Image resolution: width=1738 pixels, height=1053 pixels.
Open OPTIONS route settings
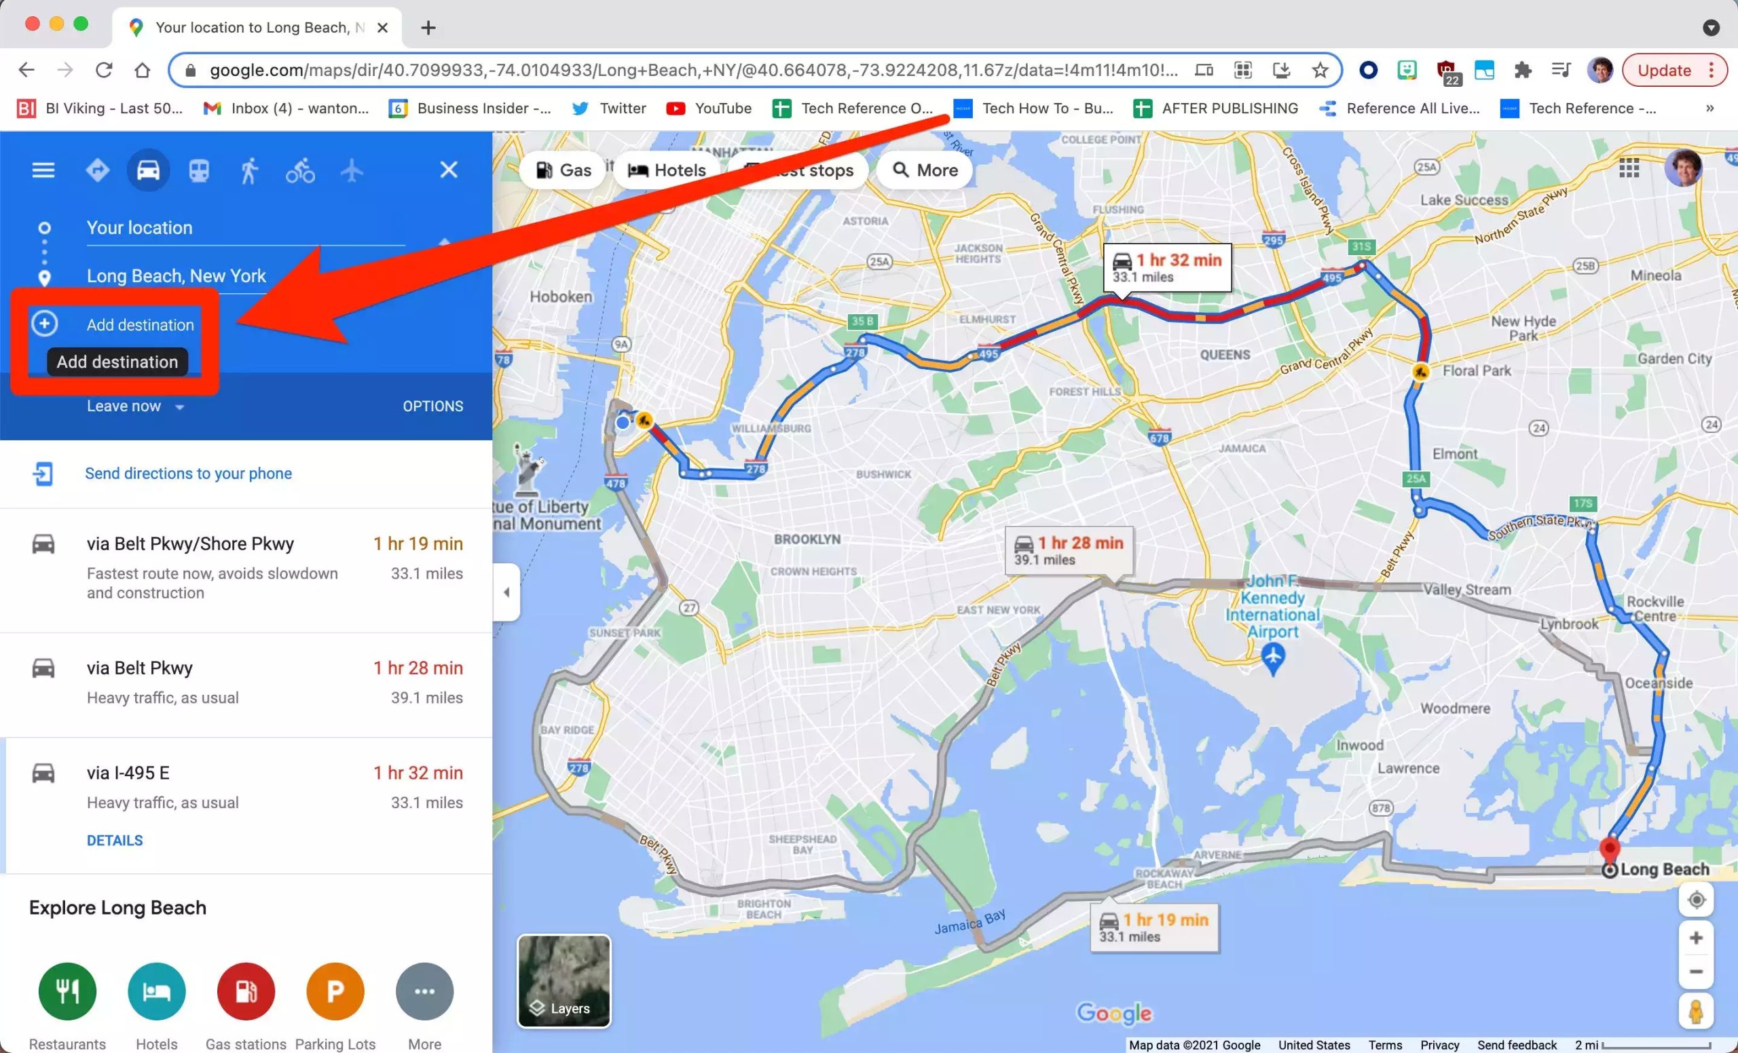click(x=433, y=404)
